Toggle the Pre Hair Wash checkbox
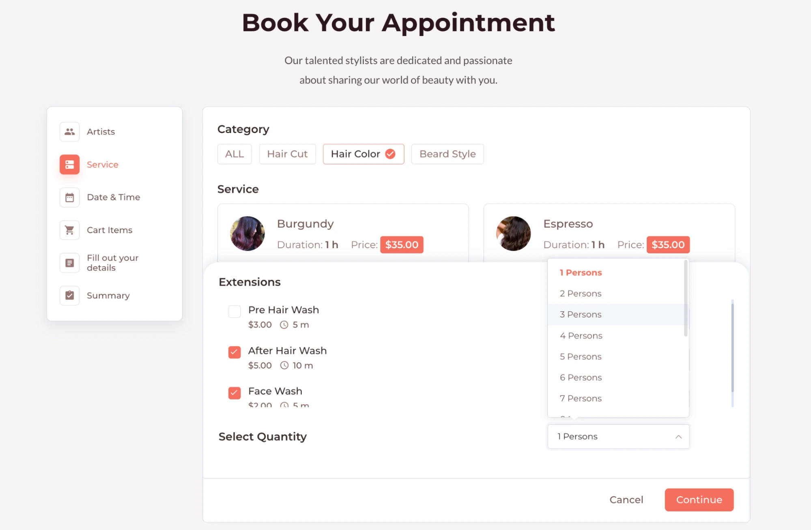 pyautogui.click(x=234, y=310)
